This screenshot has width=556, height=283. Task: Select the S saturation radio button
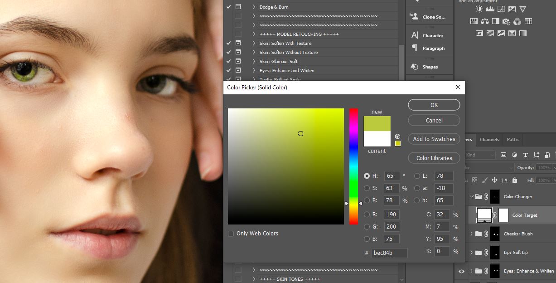click(367, 188)
